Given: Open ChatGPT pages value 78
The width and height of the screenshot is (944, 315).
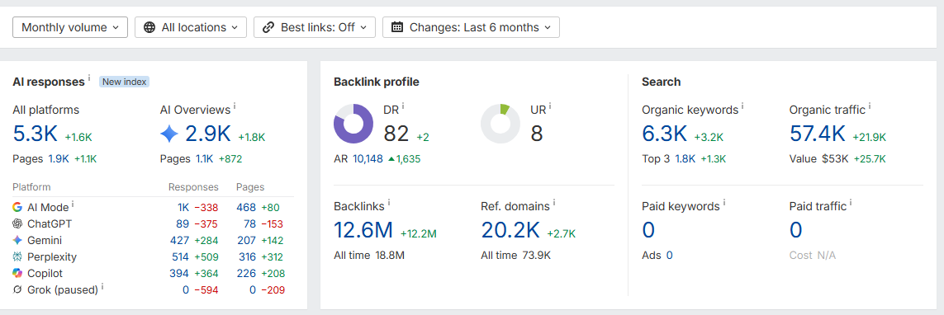Looking at the screenshot, I should coord(249,223).
